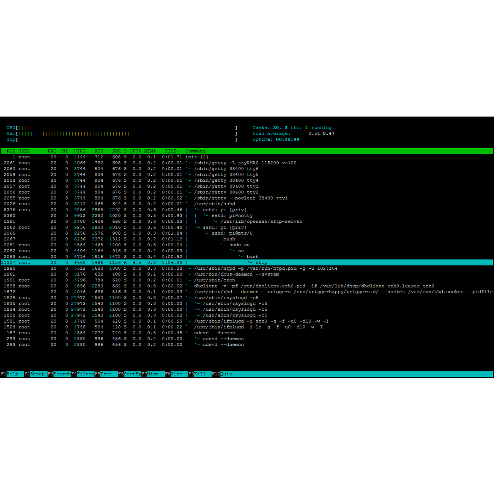Image resolution: width=494 pixels, height=494 pixels.
Task: Quit htop using F10Quit
Action: [223, 374]
